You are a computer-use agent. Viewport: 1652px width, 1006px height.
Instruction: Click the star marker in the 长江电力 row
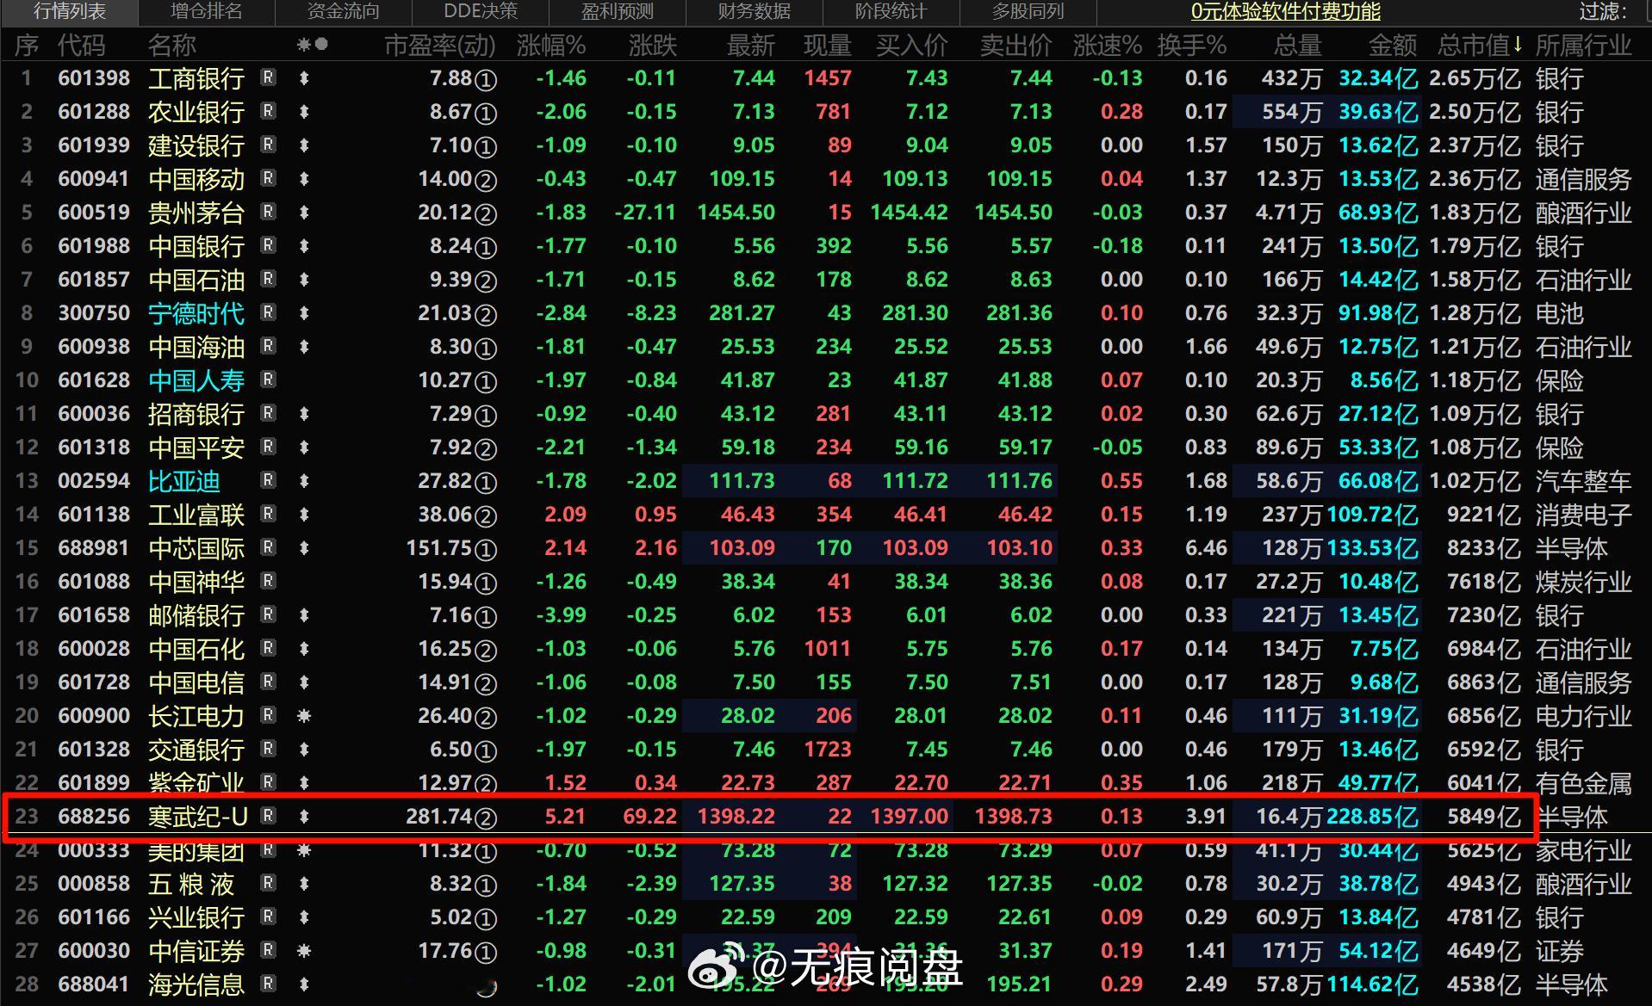[x=303, y=716]
